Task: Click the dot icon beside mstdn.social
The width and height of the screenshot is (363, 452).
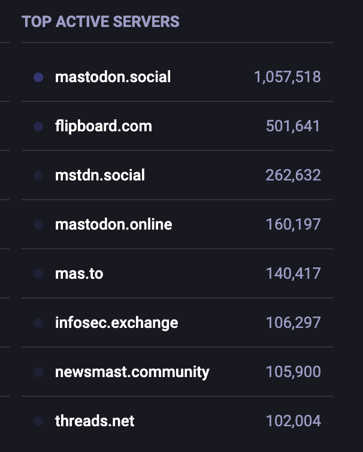Action: point(38,176)
